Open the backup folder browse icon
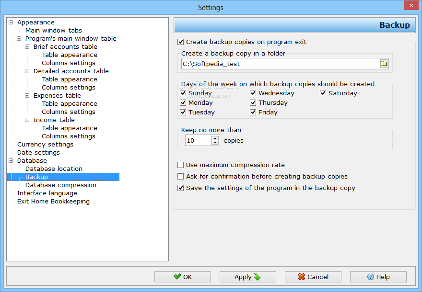The width and height of the screenshot is (422, 292). click(384, 64)
